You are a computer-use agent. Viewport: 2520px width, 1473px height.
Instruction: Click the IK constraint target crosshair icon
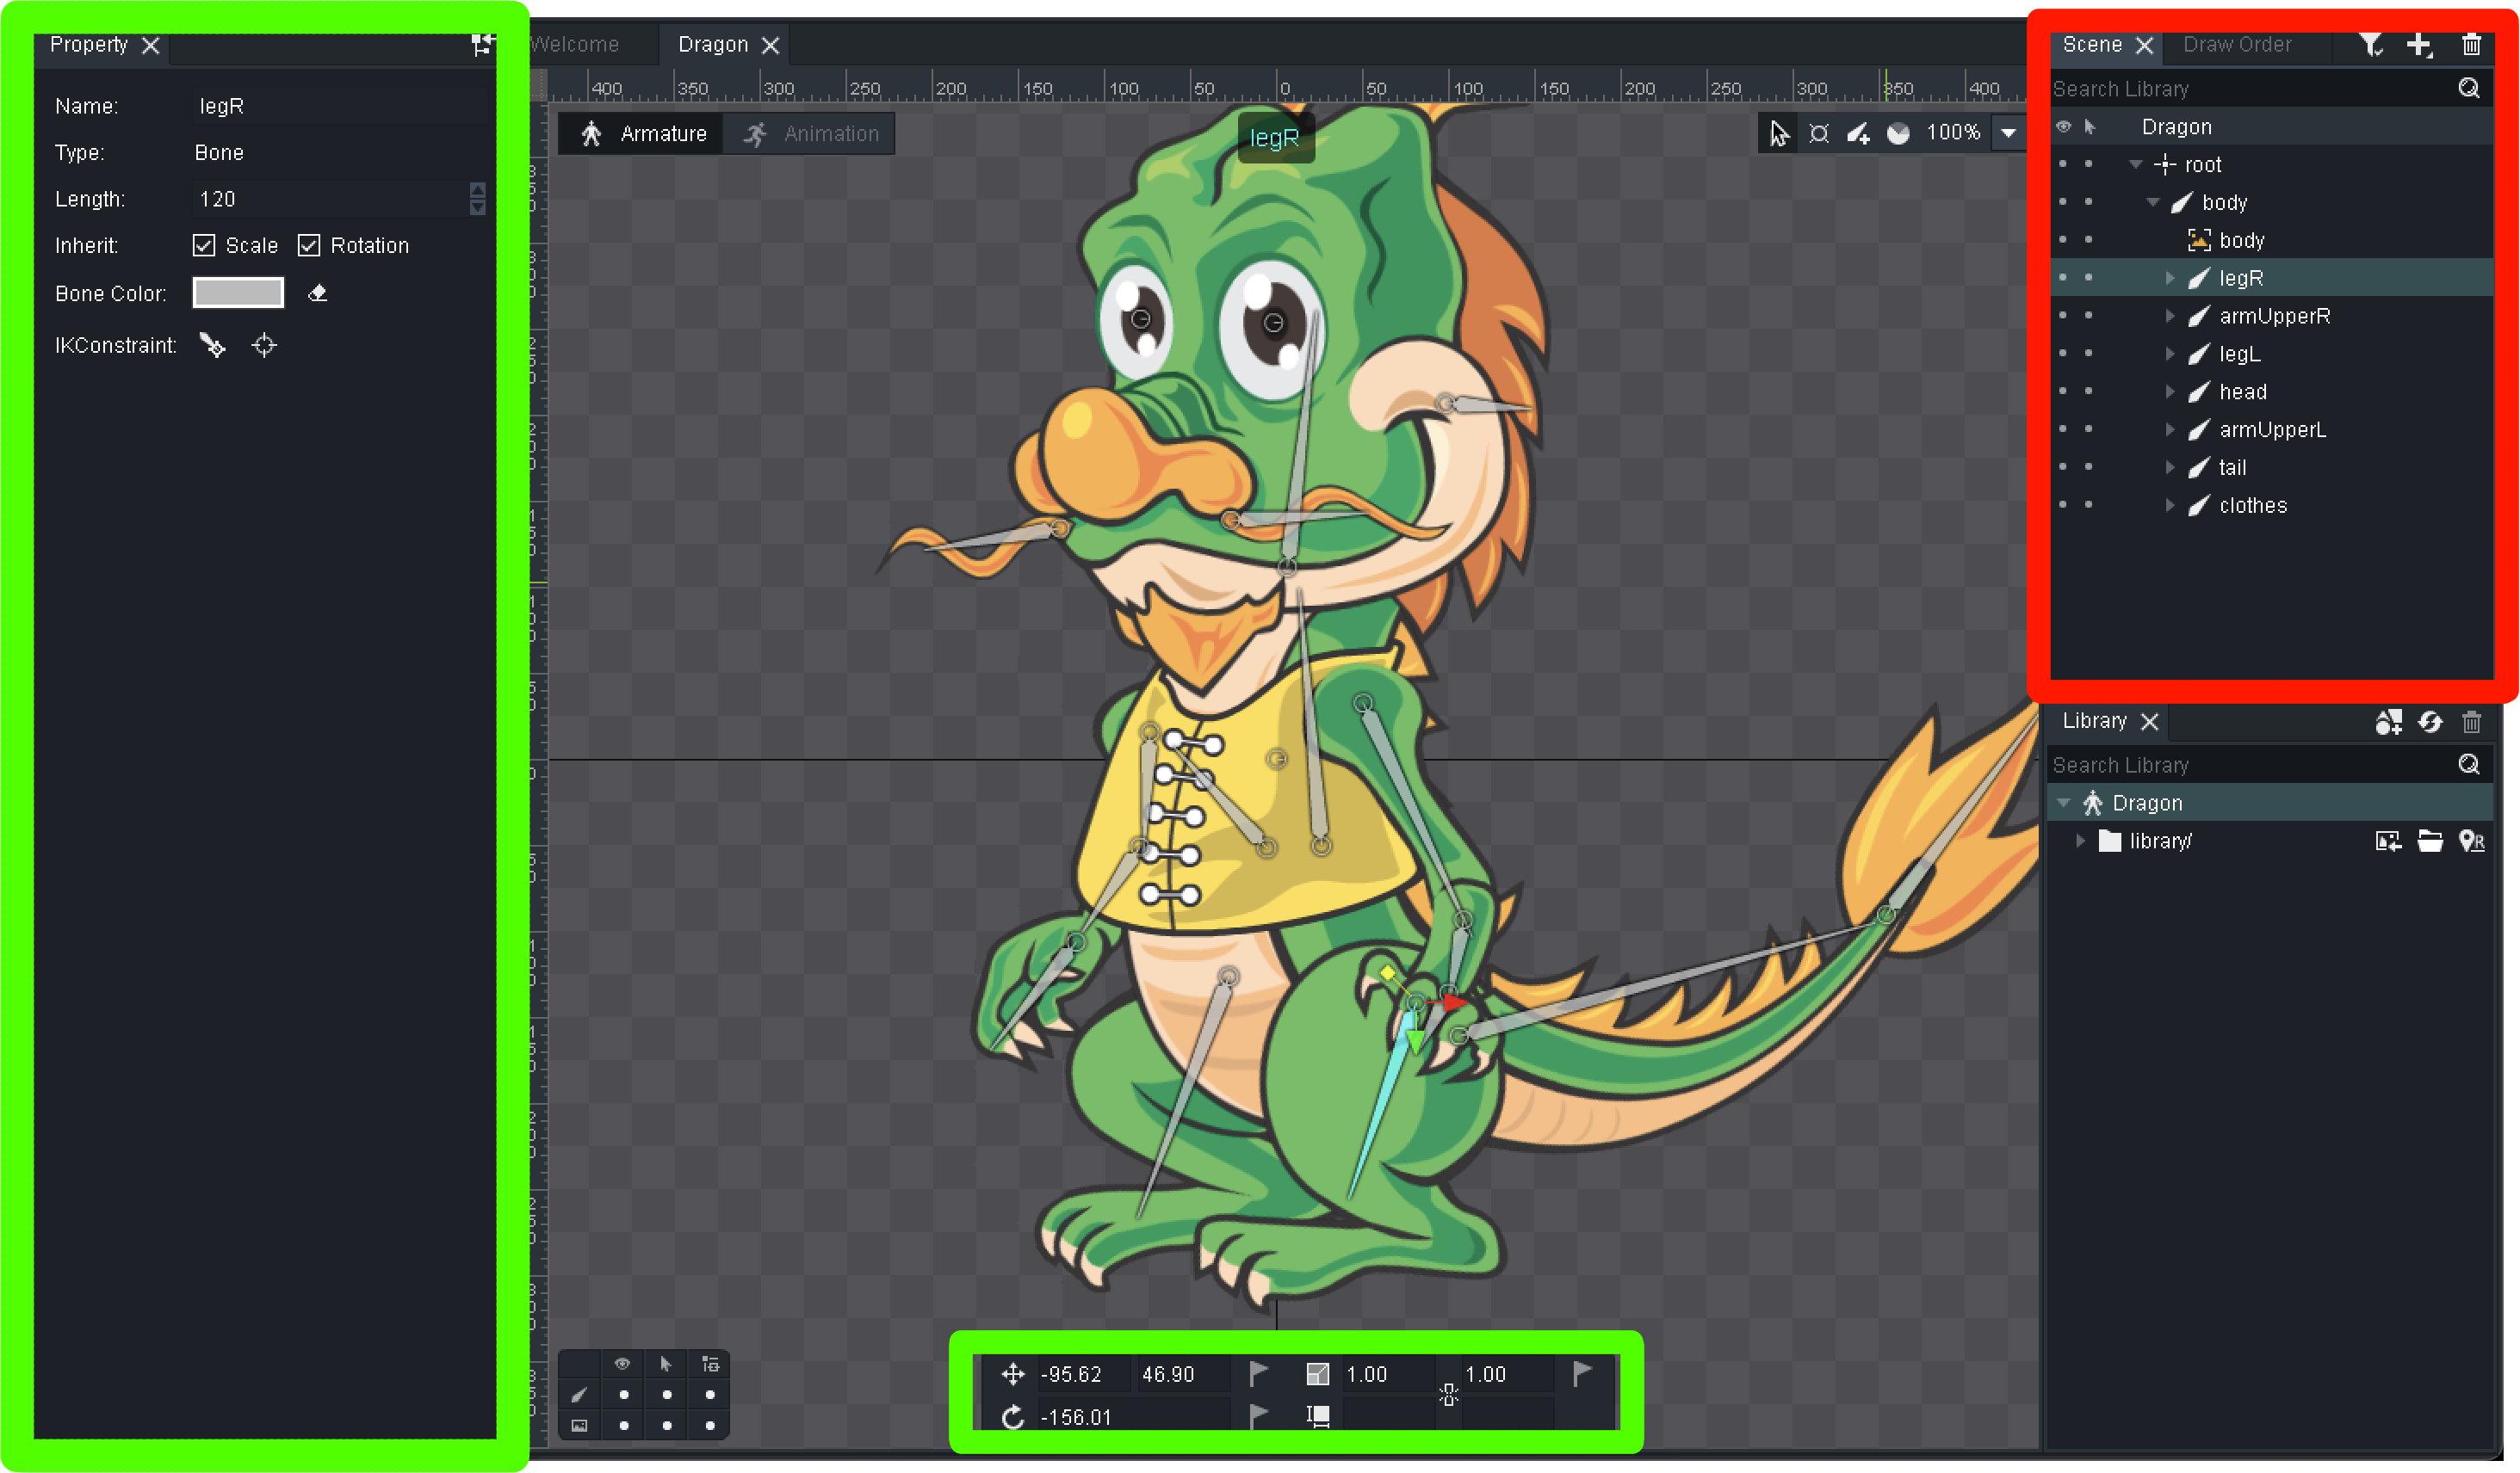pos(264,345)
